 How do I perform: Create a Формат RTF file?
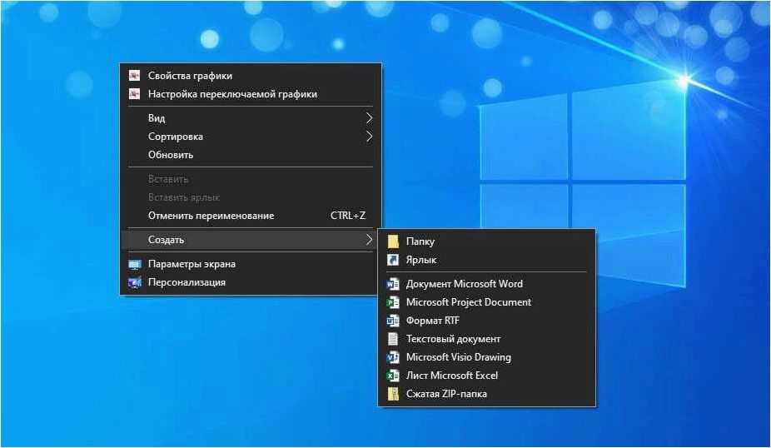[487, 321]
